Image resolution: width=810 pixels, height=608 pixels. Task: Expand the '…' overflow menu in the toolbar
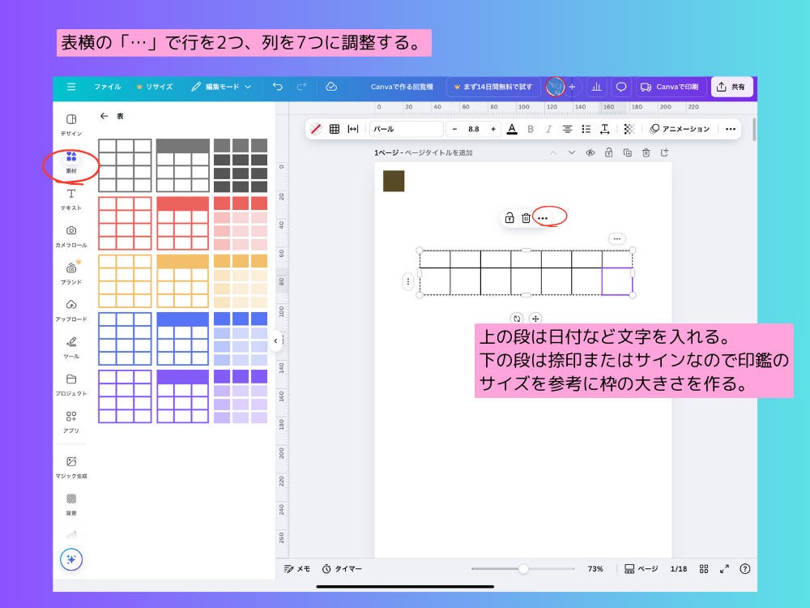pyautogui.click(x=731, y=128)
